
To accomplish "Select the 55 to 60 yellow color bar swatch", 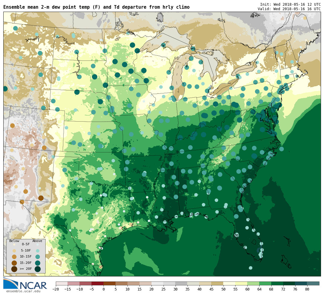I will click(x=241, y=283).
